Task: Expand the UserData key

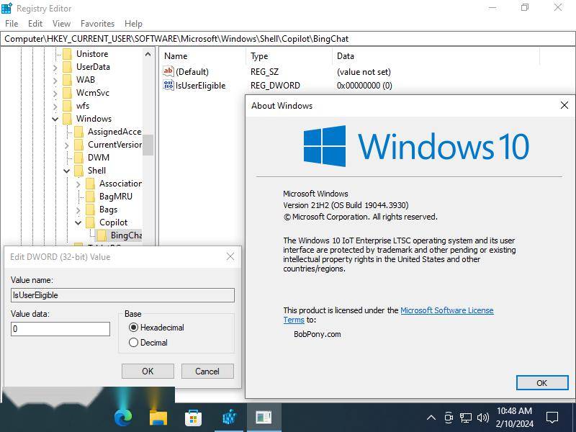Action: (55, 68)
